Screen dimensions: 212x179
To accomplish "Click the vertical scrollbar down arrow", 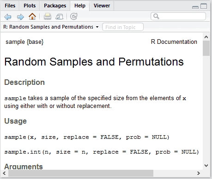I will (x=206, y=166).
